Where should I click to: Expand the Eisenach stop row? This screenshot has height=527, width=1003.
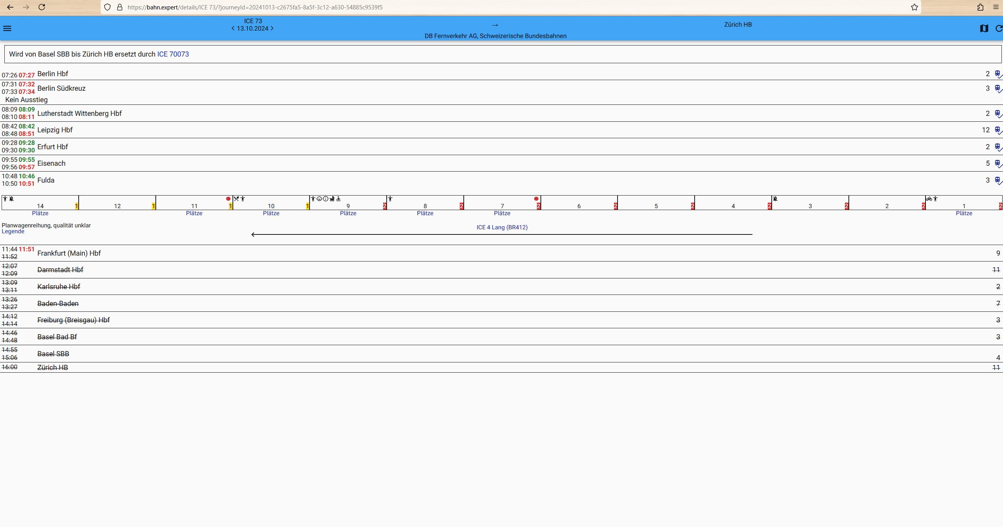click(51, 163)
